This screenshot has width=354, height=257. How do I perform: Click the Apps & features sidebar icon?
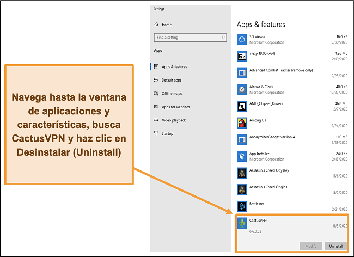pyautogui.click(x=156, y=66)
